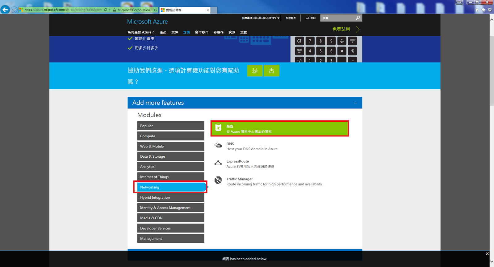Select the Management module category

[x=171, y=238]
